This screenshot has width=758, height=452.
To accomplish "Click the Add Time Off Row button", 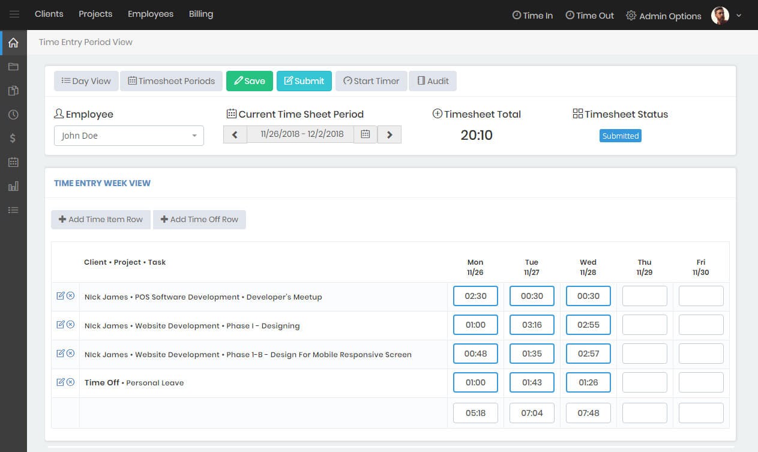I will 199,219.
